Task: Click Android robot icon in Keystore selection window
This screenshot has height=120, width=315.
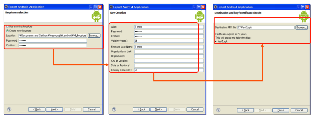Action: (x=96, y=16)
